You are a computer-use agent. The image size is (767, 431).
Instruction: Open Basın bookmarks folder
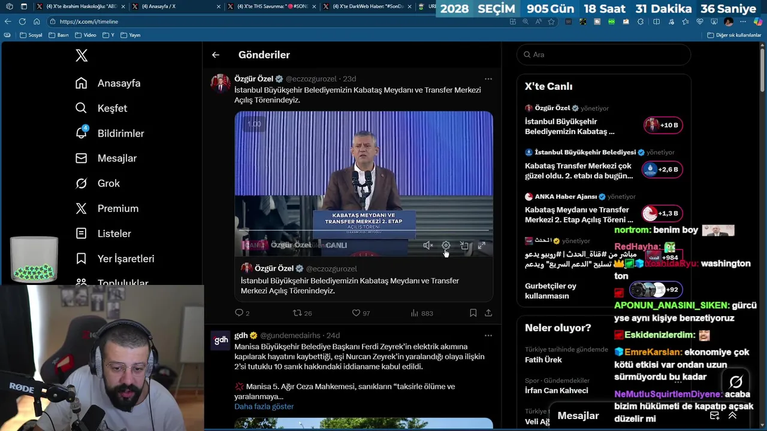(58, 35)
